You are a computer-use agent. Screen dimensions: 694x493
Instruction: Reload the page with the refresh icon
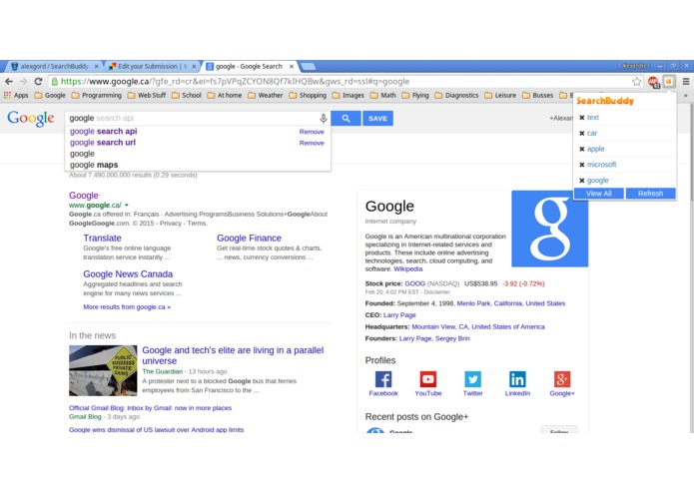(x=39, y=82)
